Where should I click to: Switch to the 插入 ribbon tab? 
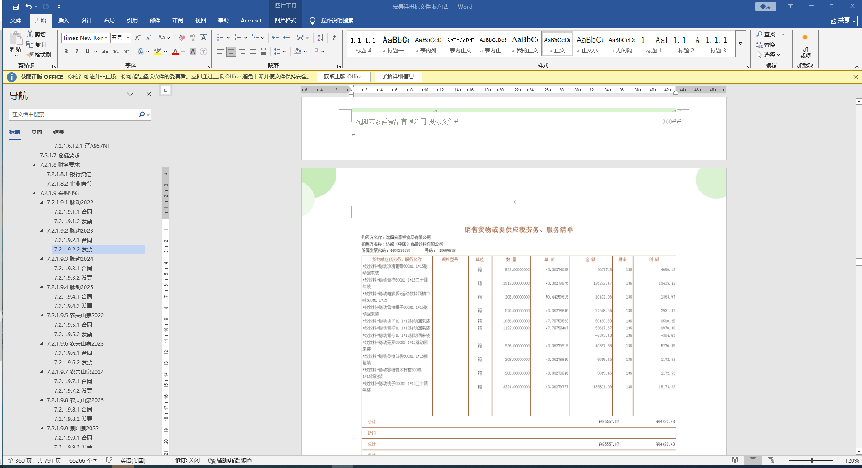pyautogui.click(x=64, y=21)
